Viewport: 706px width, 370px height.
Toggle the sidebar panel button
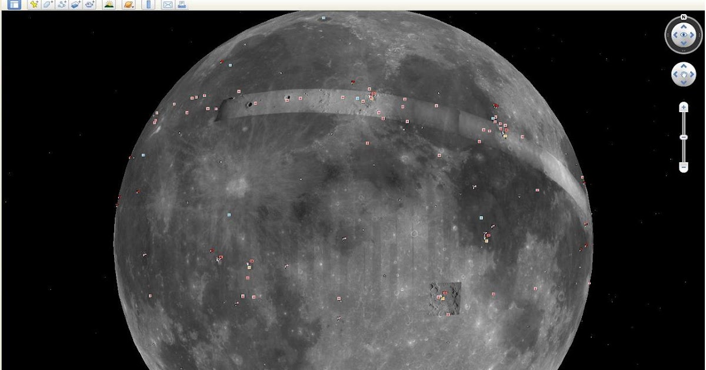14,5
